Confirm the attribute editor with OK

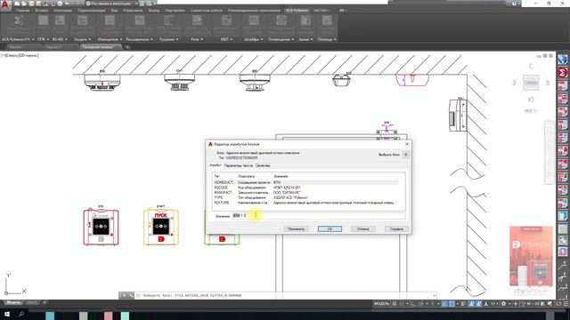330,229
